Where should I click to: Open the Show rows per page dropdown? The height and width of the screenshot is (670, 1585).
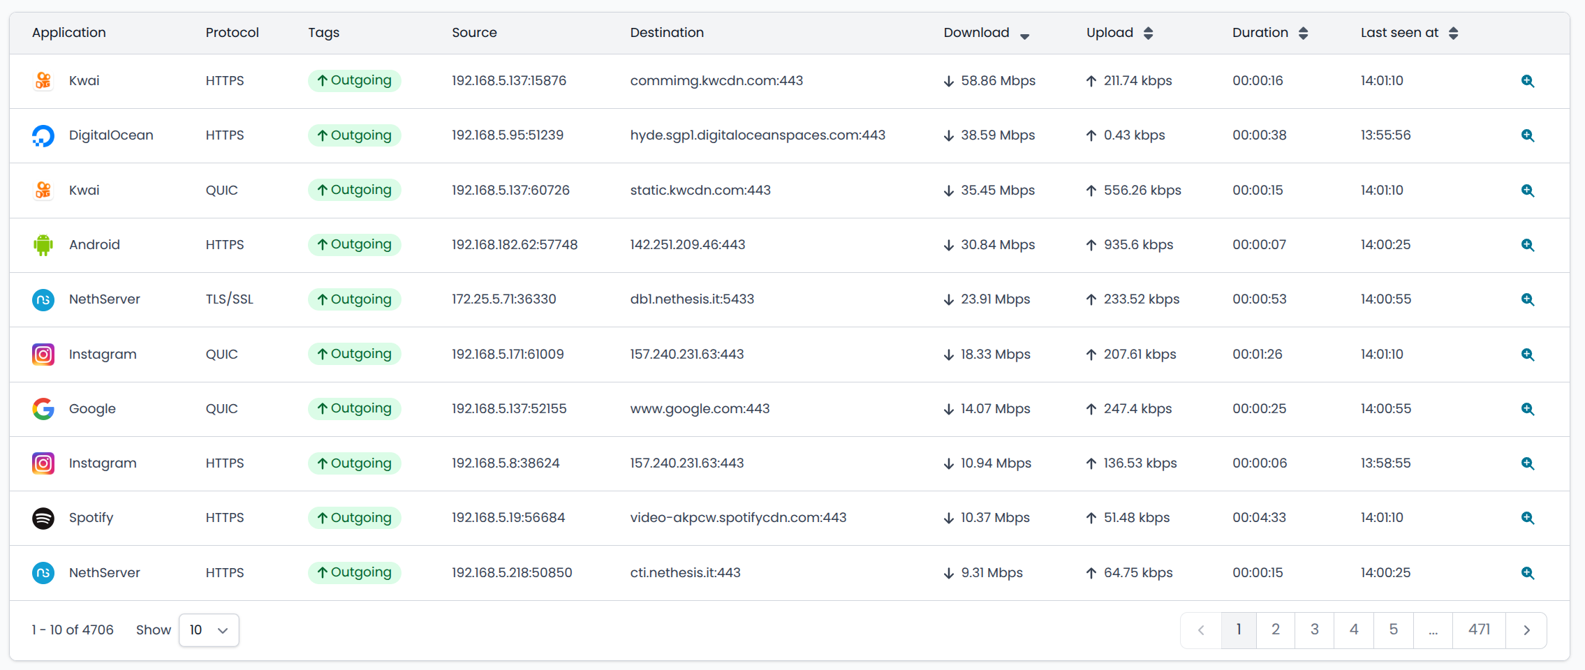[x=209, y=630]
